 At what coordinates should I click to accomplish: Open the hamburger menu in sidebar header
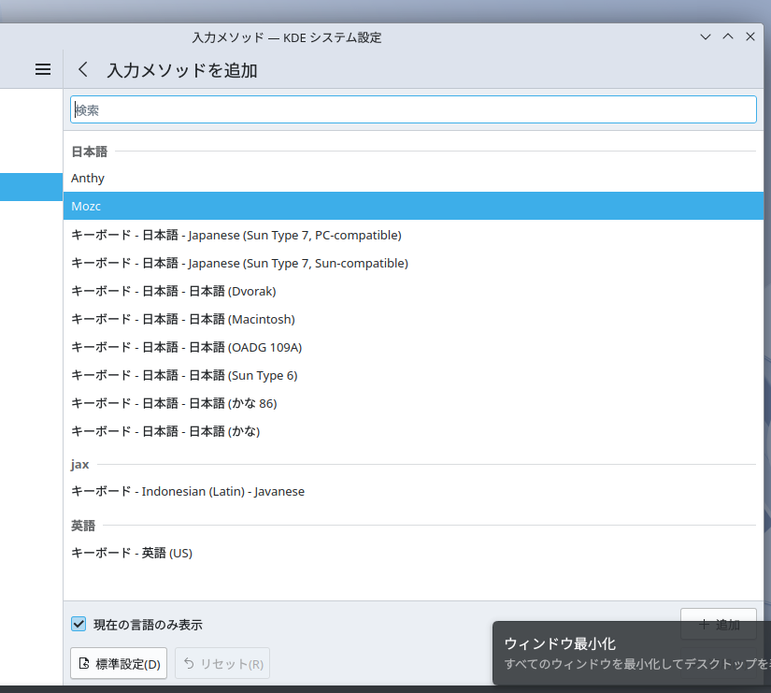(42, 69)
